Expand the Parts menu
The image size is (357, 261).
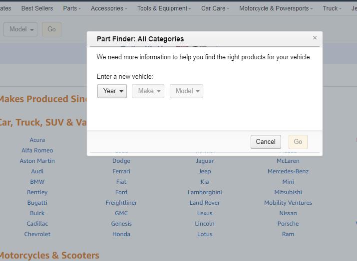pyautogui.click(x=72, y=8)
